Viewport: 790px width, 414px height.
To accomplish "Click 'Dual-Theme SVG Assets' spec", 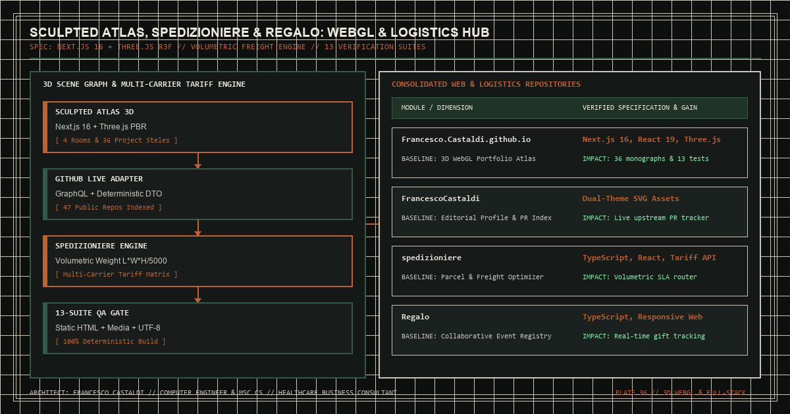I will [631, 198].
